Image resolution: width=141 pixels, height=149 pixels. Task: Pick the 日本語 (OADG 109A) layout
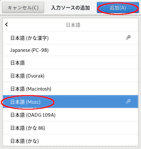(x=70, y=115)
